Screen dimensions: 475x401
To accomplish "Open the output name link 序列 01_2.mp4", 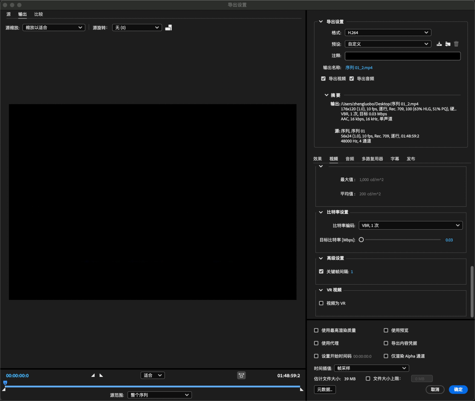I will [x=359, y=68].
